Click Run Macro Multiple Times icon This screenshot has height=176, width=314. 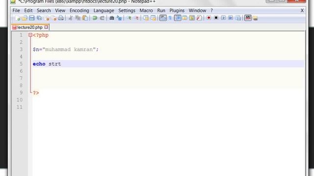point(231,18)
